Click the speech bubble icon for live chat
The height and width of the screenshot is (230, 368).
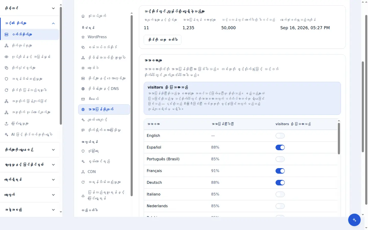(83, 130)
